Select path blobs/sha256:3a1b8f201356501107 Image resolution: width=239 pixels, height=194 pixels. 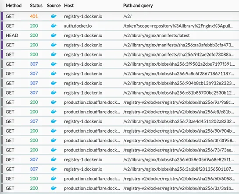click(x=179, y=169)
